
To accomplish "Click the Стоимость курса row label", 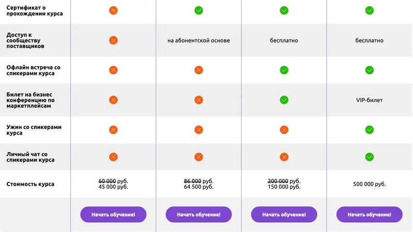I will pyautogui.click(x=30, y=184).
